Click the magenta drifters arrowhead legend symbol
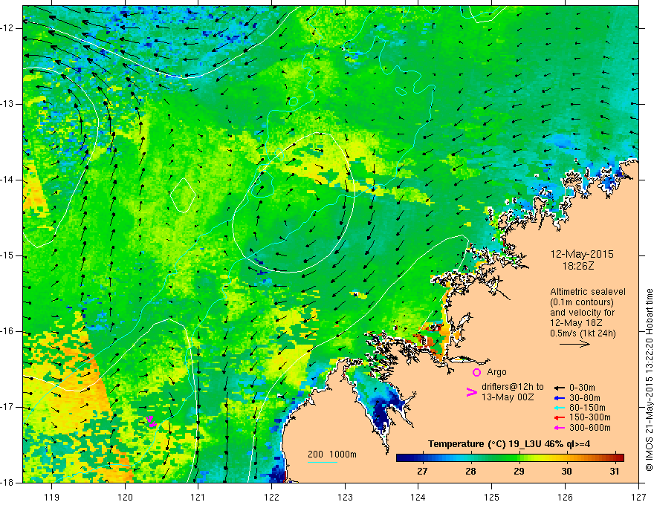The image size is (654, 505). [x=472, y=392]
